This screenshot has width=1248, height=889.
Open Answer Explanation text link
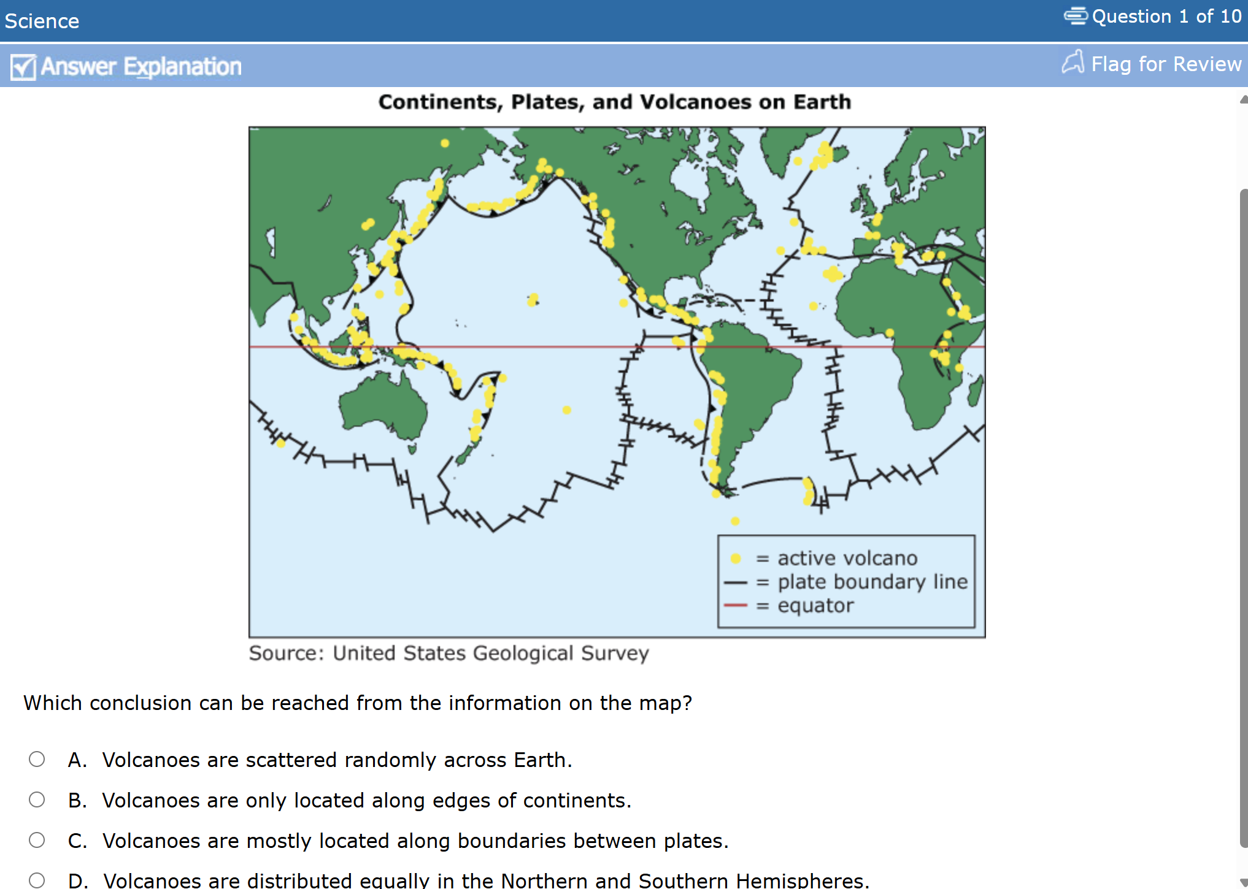(141, 67)
